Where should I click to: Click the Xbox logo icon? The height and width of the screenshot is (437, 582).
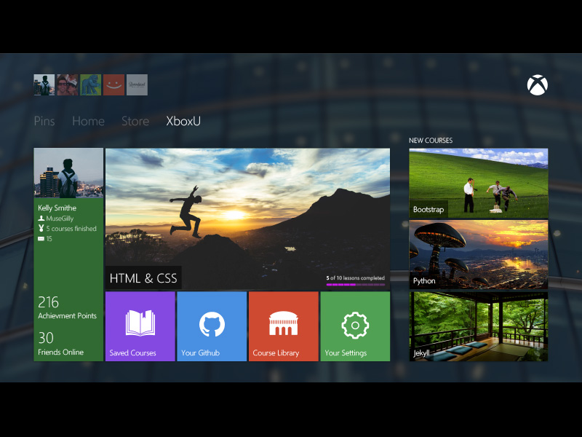(537, 85)
